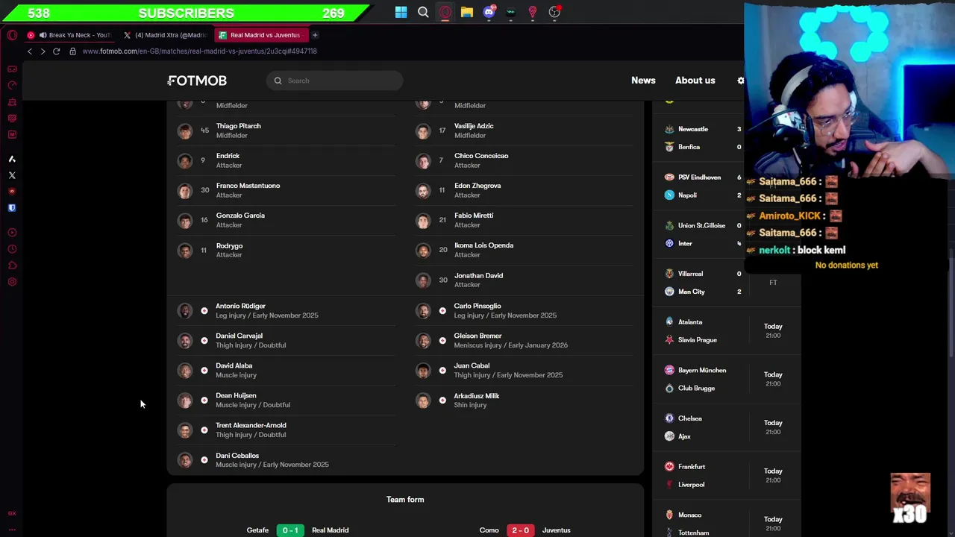The height and width of the screenshot is (537, 955).
Task: Go back with browser back arrow
Action: click(30, 51)
